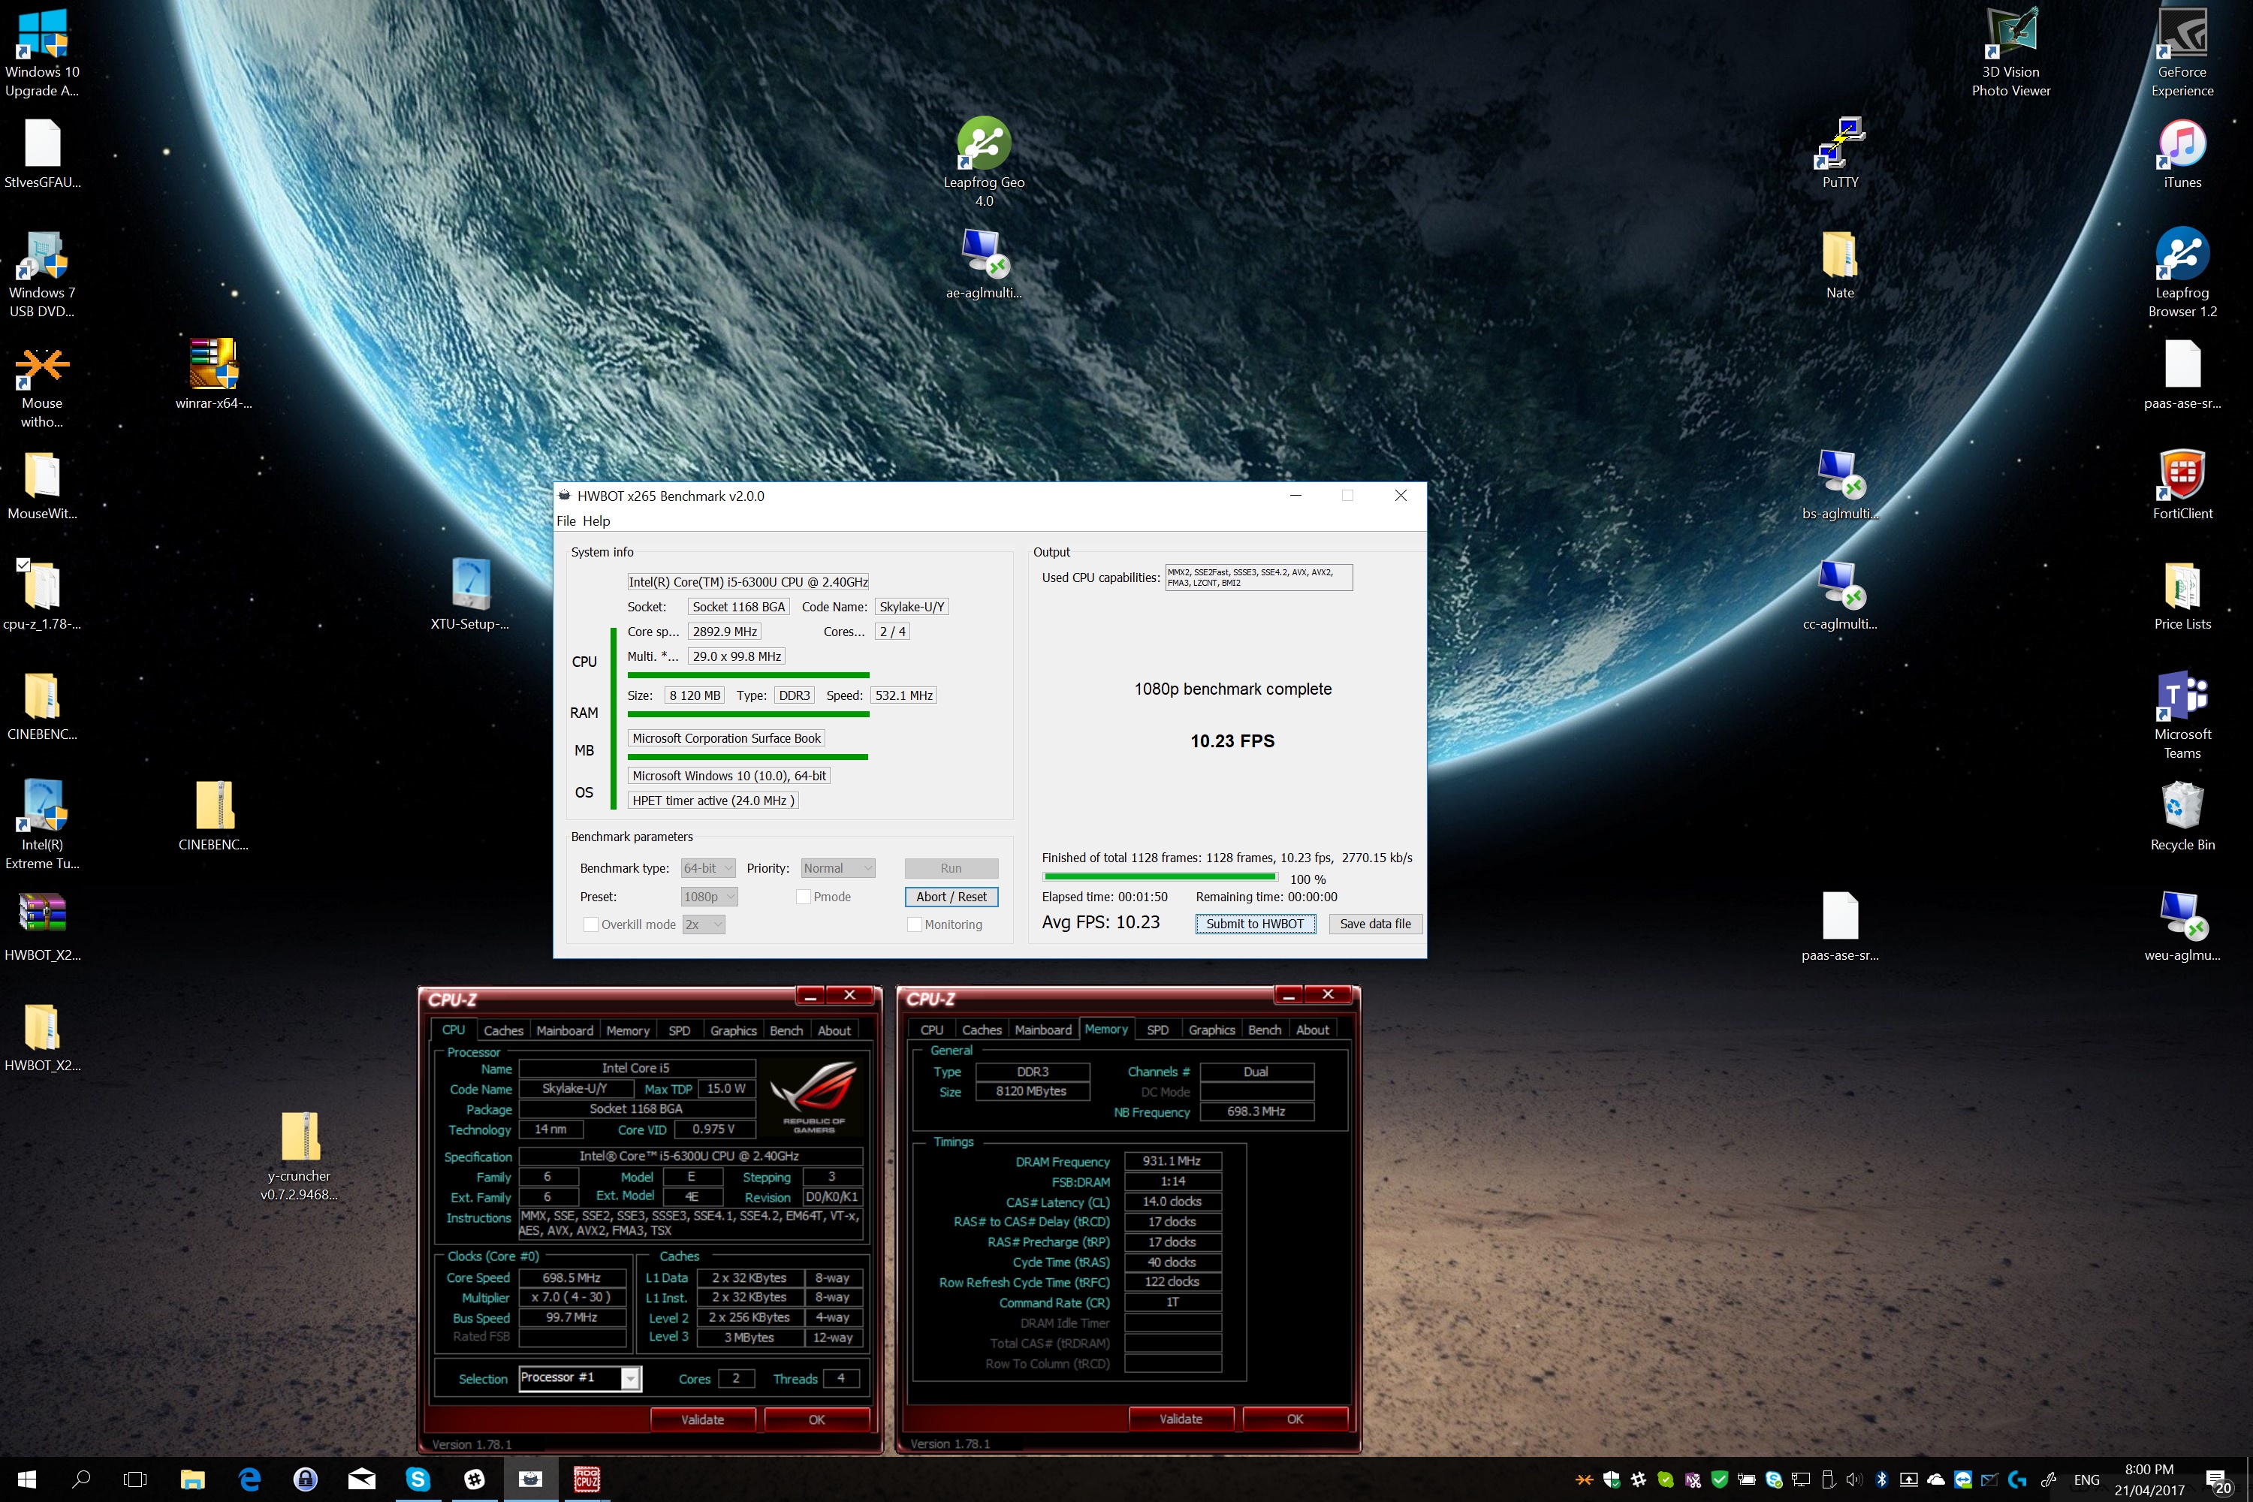
Task: Click the benchmark green progress bar
Action: click(x=1159, y=876)
